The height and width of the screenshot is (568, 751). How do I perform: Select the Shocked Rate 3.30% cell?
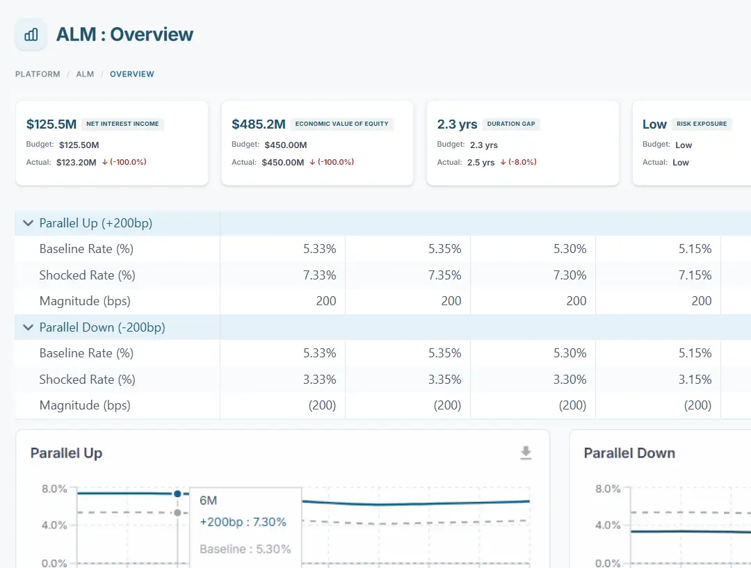coord(533,380)
